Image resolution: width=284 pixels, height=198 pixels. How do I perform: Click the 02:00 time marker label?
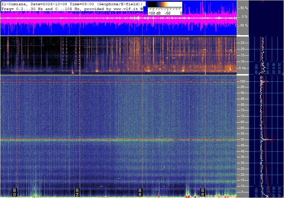[15, 192]
